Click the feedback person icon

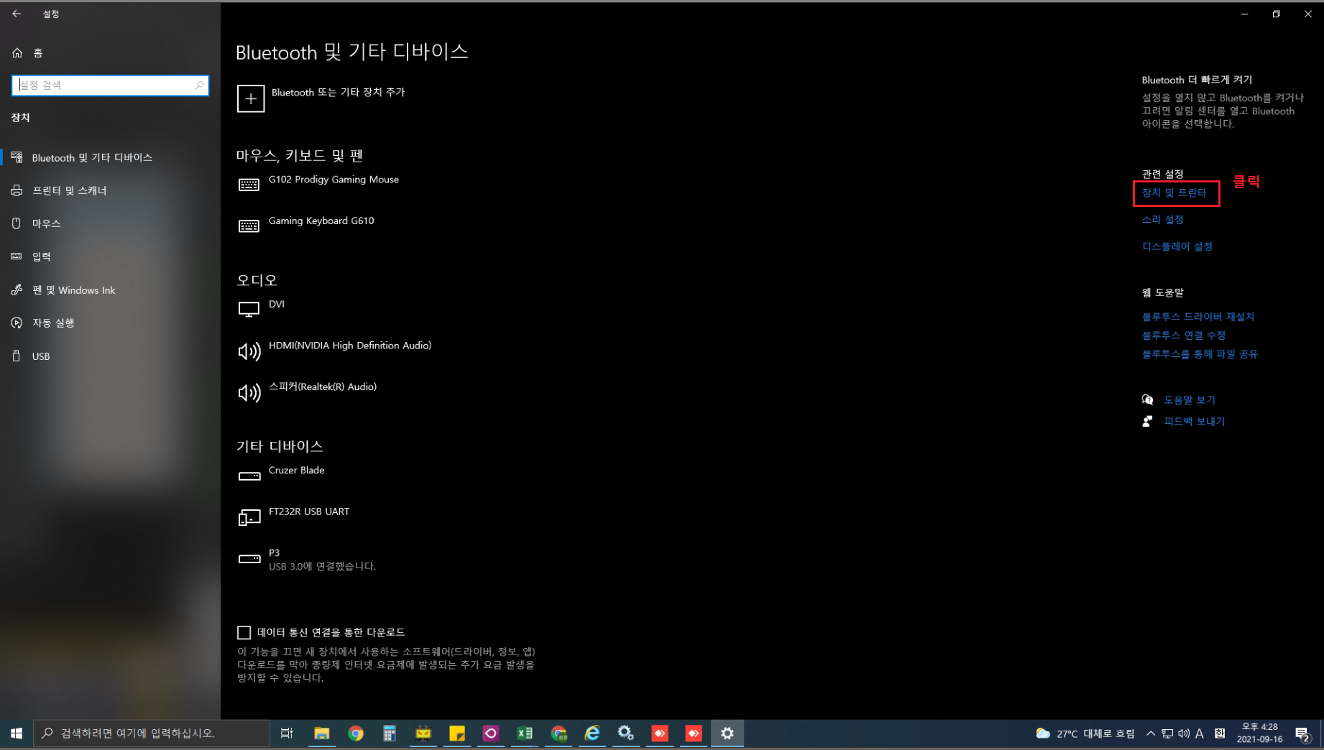click(1147, 422)
